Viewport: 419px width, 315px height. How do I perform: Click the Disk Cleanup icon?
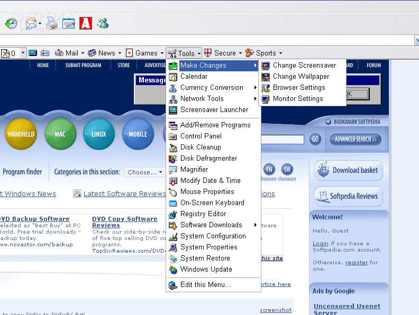pos(173,147)
